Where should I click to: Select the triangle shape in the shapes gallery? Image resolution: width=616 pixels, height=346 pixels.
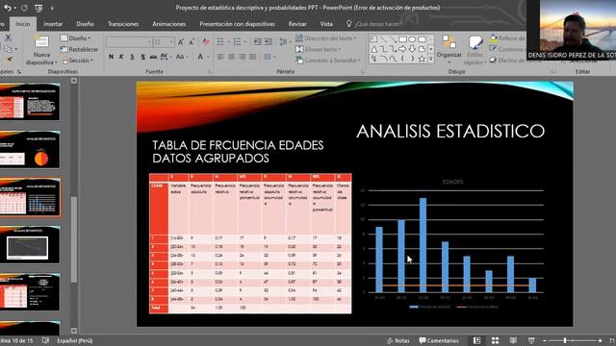[x=374, y=49]
